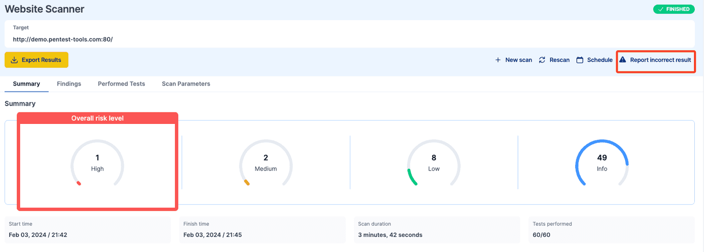Click the Scan duration label

374,224
